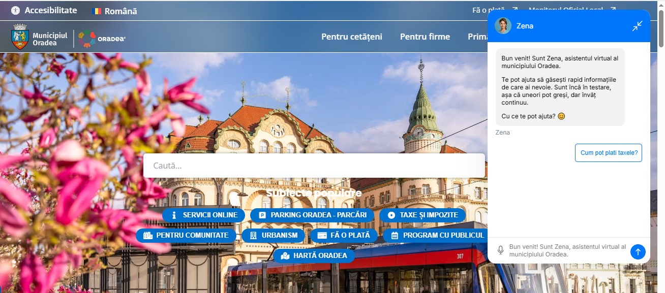665x293 pixels.
Task: Minimize the Zena chat window
Action: pos(637,26)
